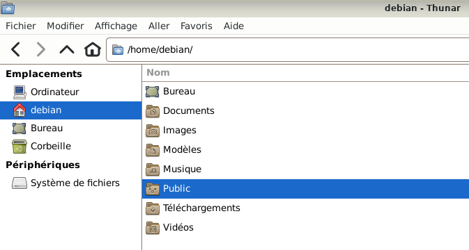Select the highlighted Public folder name
This screenshot has width=469, height=250.
point(176,189)
